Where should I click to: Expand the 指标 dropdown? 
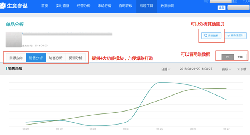pyautogui.click(x=226, y=69)
